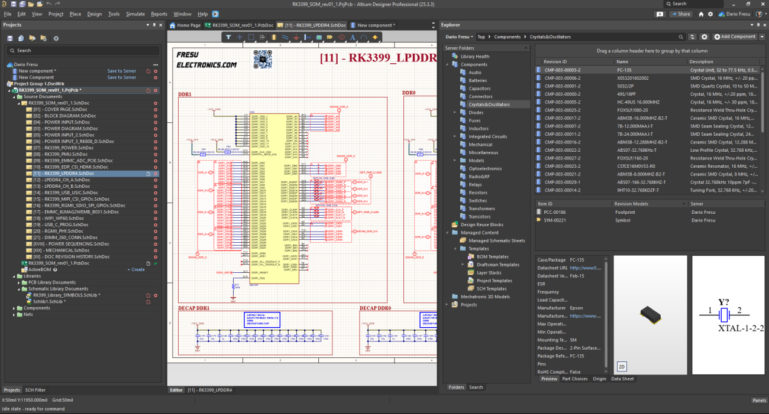Expand the Libraries folder in Projects

pos(14,276)
